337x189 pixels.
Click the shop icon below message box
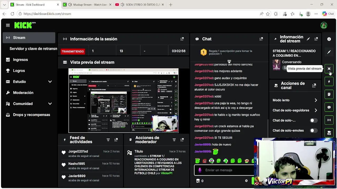pyautogui.click(x=198, y=181)
